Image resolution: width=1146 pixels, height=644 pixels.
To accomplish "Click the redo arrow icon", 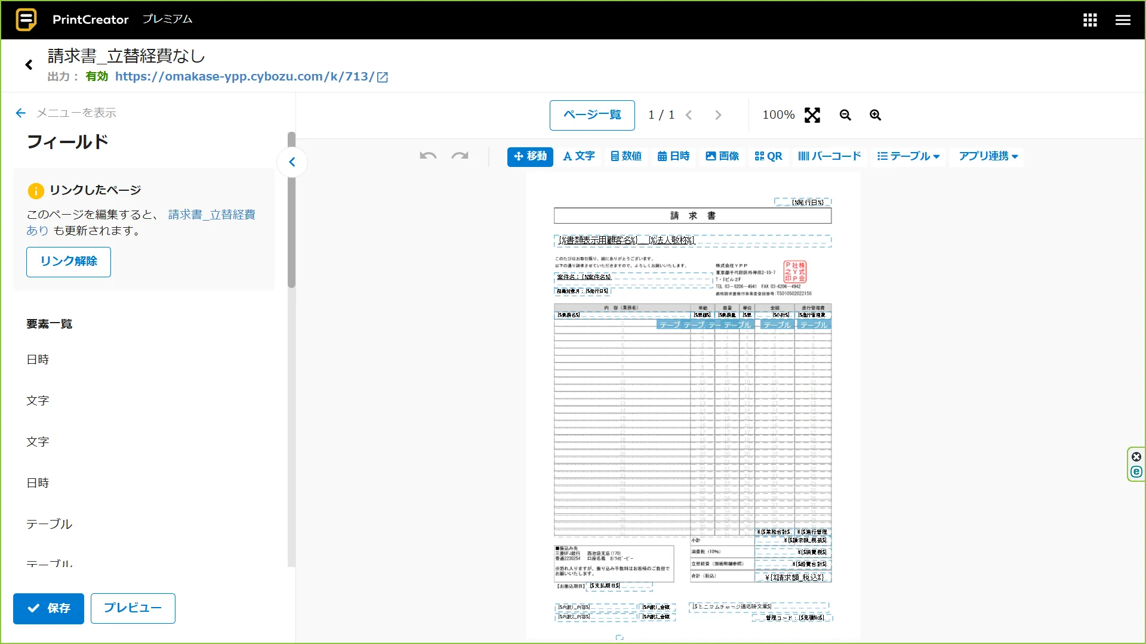I will click(460, 156).
